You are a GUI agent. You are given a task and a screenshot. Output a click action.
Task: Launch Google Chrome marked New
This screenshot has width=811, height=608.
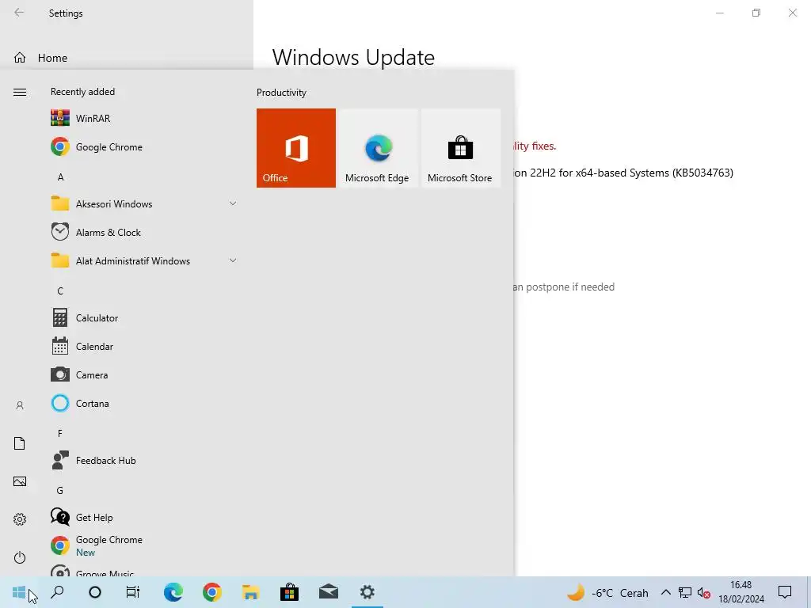tap(144, 545)
